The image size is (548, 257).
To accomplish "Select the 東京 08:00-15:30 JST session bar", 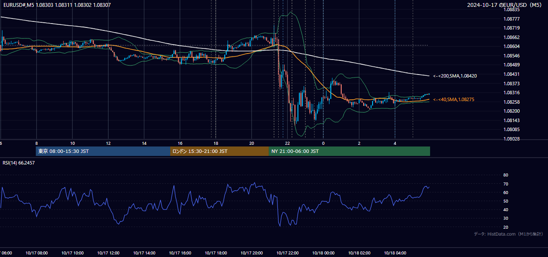I will click(103, 151).
